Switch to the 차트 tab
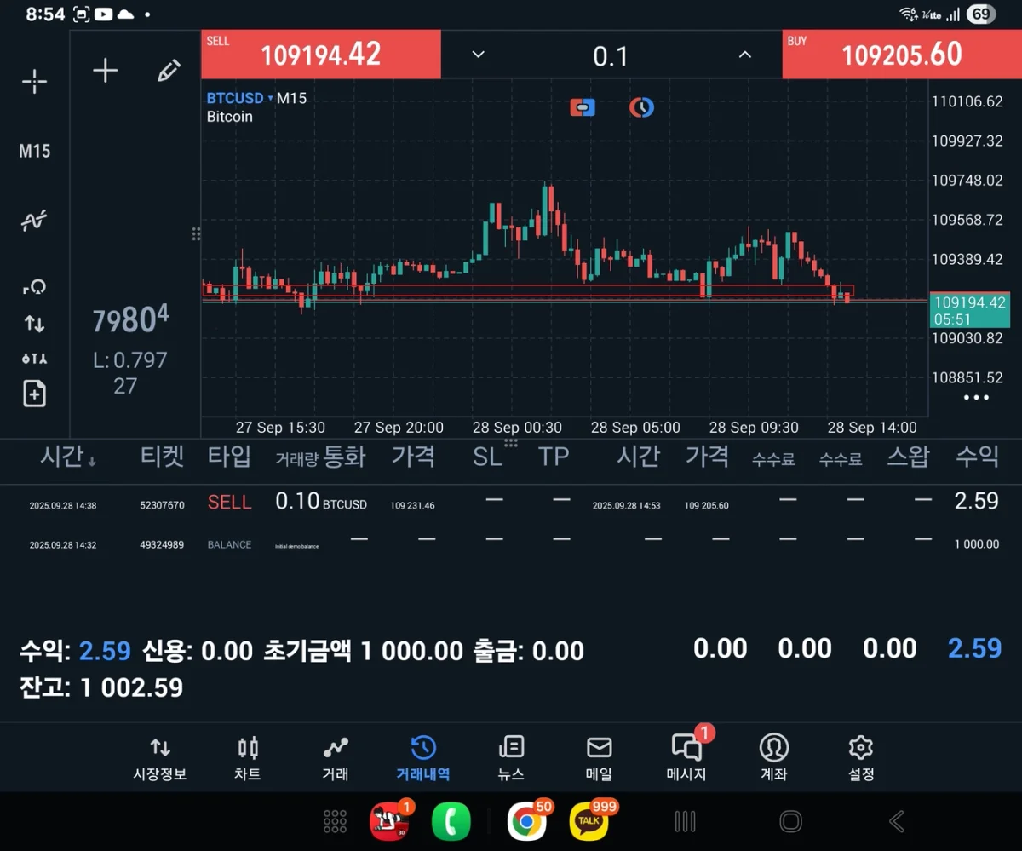 (247, 756)
